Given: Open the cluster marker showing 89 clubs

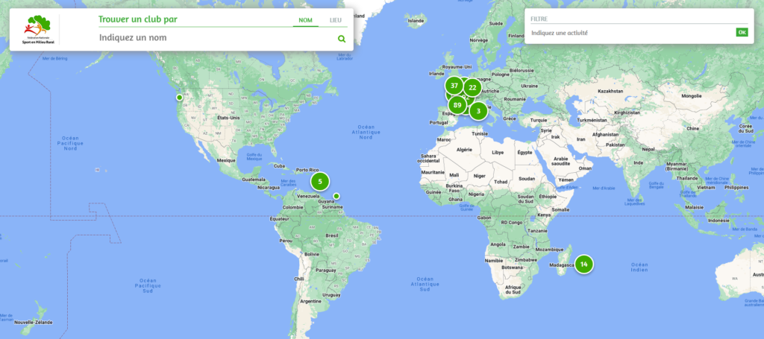Looking at the screenshot, I should 457,105.
